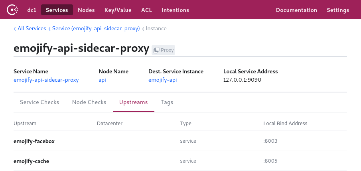361x171 pixels.
Task: Open Settings in the top bar
Action: tap(337, 10)
